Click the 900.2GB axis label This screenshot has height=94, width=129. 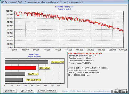coord(112,50)
